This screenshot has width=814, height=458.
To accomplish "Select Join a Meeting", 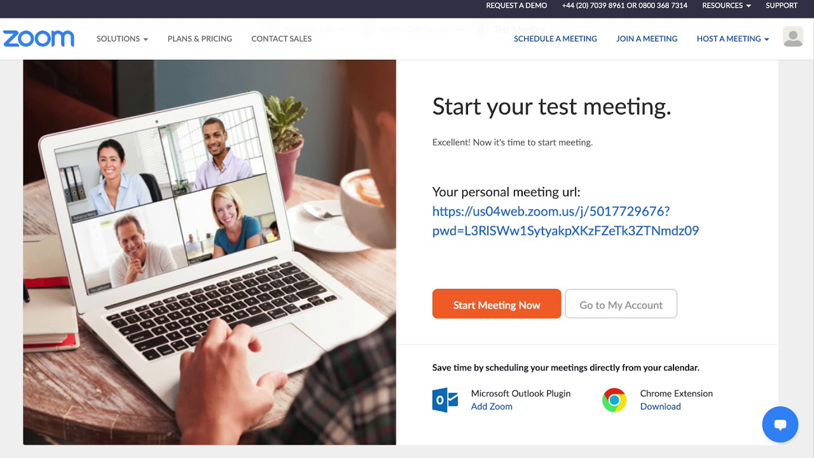I will [x=647, y=39].
